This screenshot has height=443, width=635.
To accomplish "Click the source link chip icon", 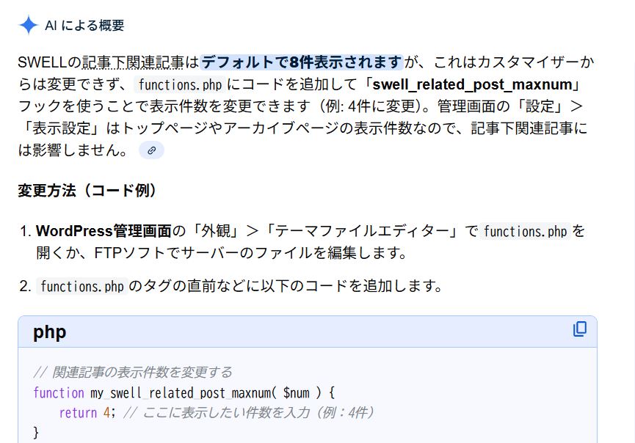I will pos(151,150).
